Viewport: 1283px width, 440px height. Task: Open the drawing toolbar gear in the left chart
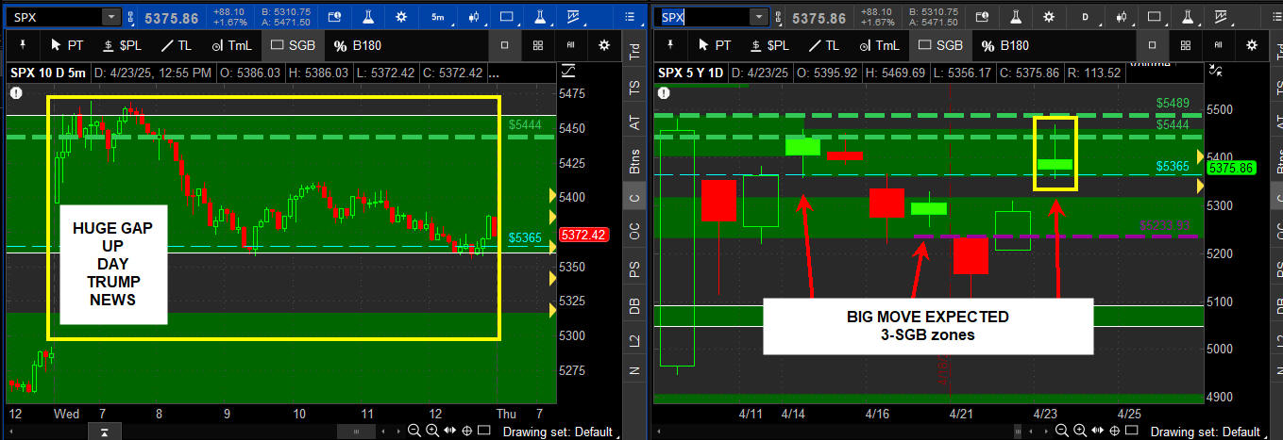point(604,44)
